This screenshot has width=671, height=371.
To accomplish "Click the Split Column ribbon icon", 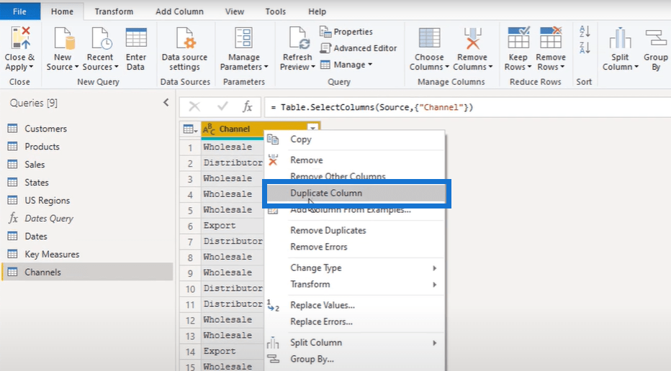I will tap(620, 39).
